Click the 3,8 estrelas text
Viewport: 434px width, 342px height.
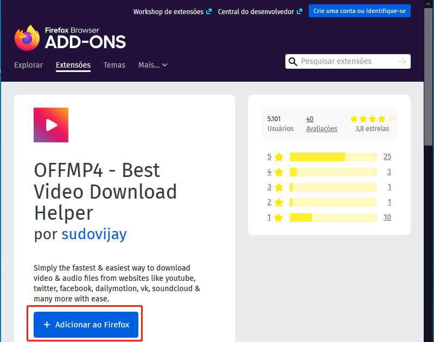[372, 129]
